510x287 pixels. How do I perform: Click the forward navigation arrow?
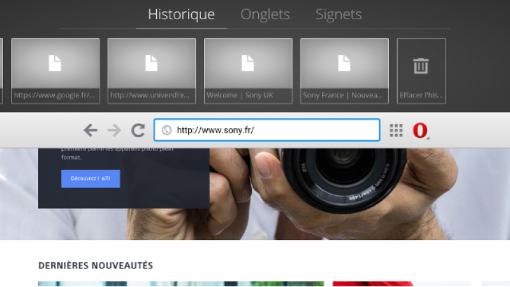(114, 131)
